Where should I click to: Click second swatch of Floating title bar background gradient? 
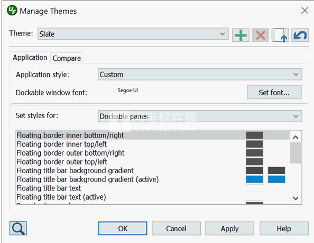276,170
